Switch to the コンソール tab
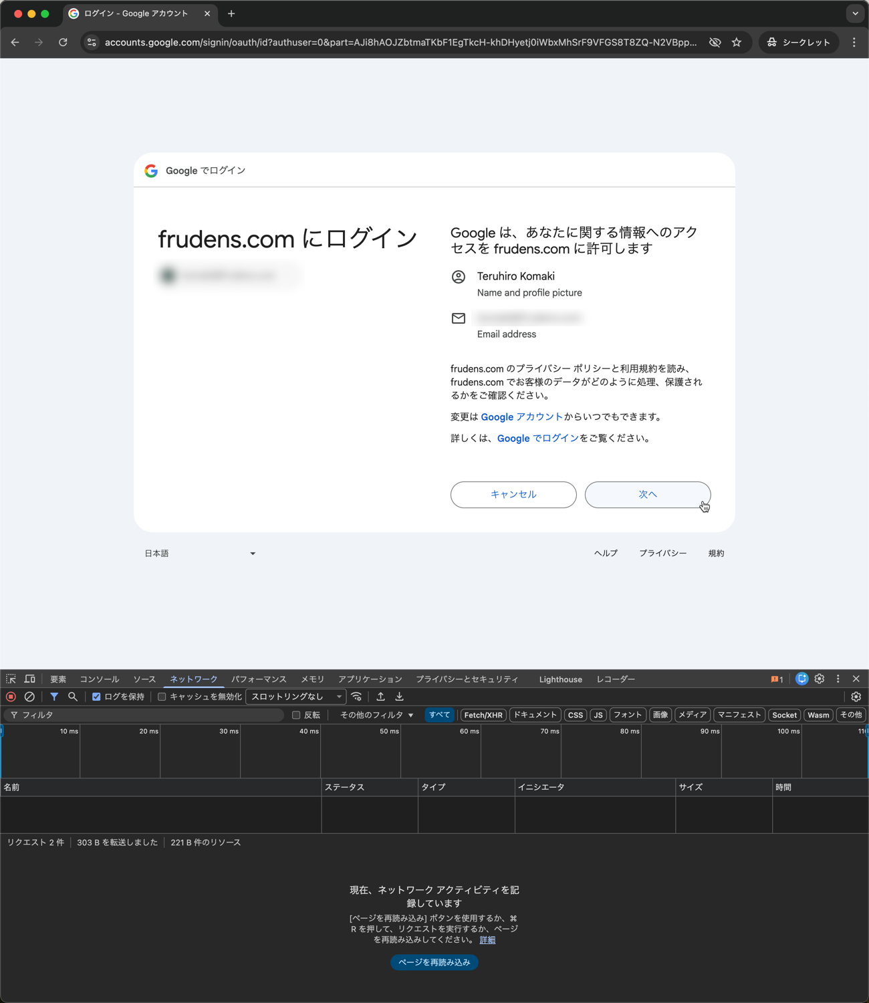The width and height of the screenshot is (869, 1003). (x=100, y=679)
